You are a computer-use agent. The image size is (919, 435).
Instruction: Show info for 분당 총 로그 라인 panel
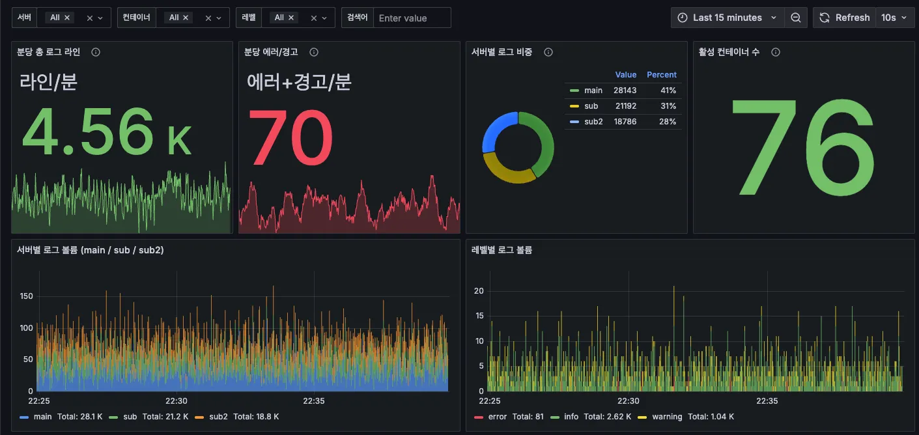[96, 52]
